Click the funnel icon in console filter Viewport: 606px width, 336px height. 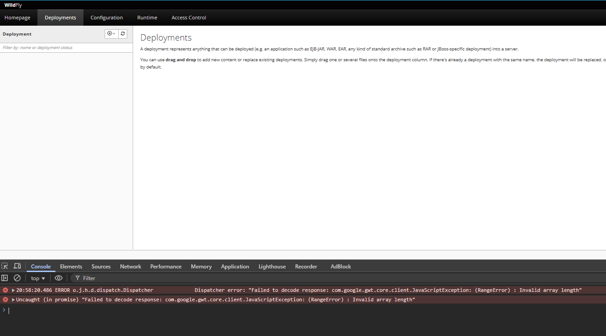(78, 278)
